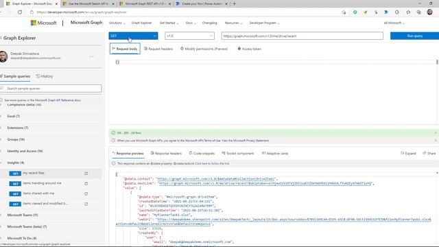Expand the Resources header menu

click(233, 23)
